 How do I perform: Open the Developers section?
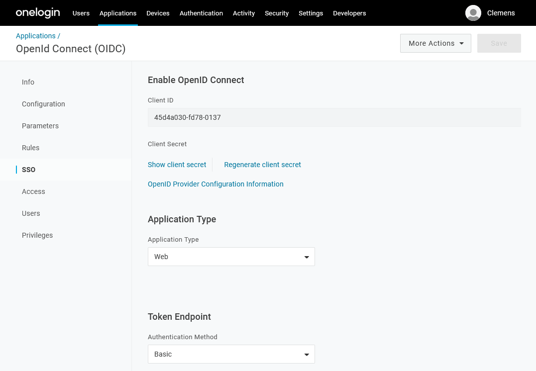point(349,13)
